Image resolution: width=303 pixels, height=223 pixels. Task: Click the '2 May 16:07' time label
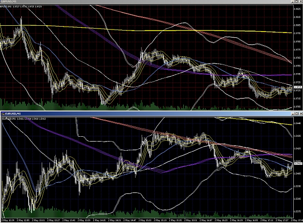(x=206, y=220)
